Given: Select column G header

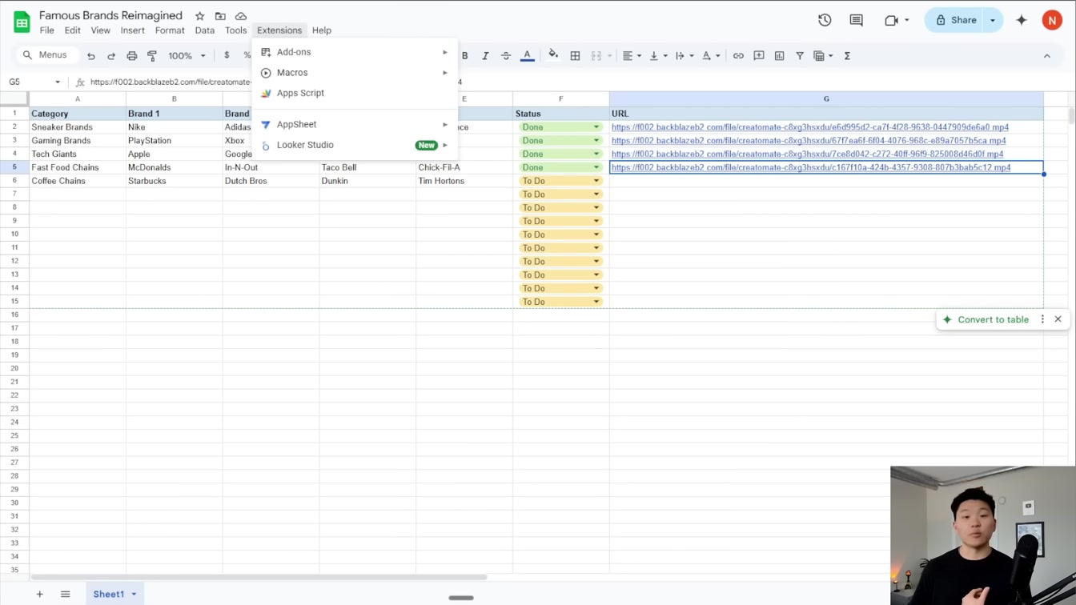Looking at the screenshot, I should click(826, 99).
